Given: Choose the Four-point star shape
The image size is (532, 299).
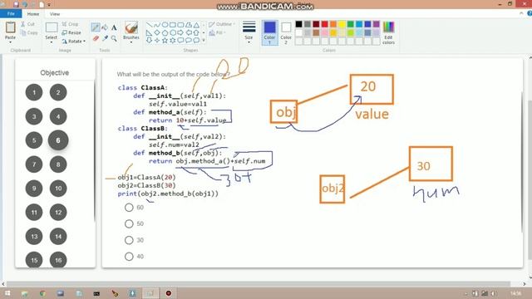Looking at the screenshot, I should 157,41.
